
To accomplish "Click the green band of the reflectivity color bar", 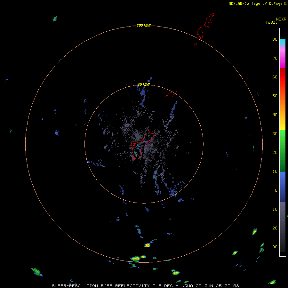I will 283,152.
